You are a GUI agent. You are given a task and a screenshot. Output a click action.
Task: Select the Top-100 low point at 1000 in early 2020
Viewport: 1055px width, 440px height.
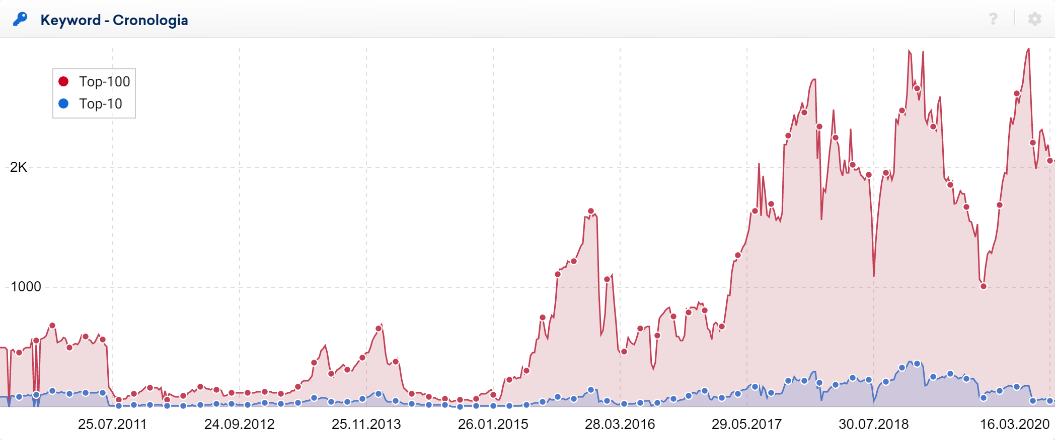coord(984,286)
